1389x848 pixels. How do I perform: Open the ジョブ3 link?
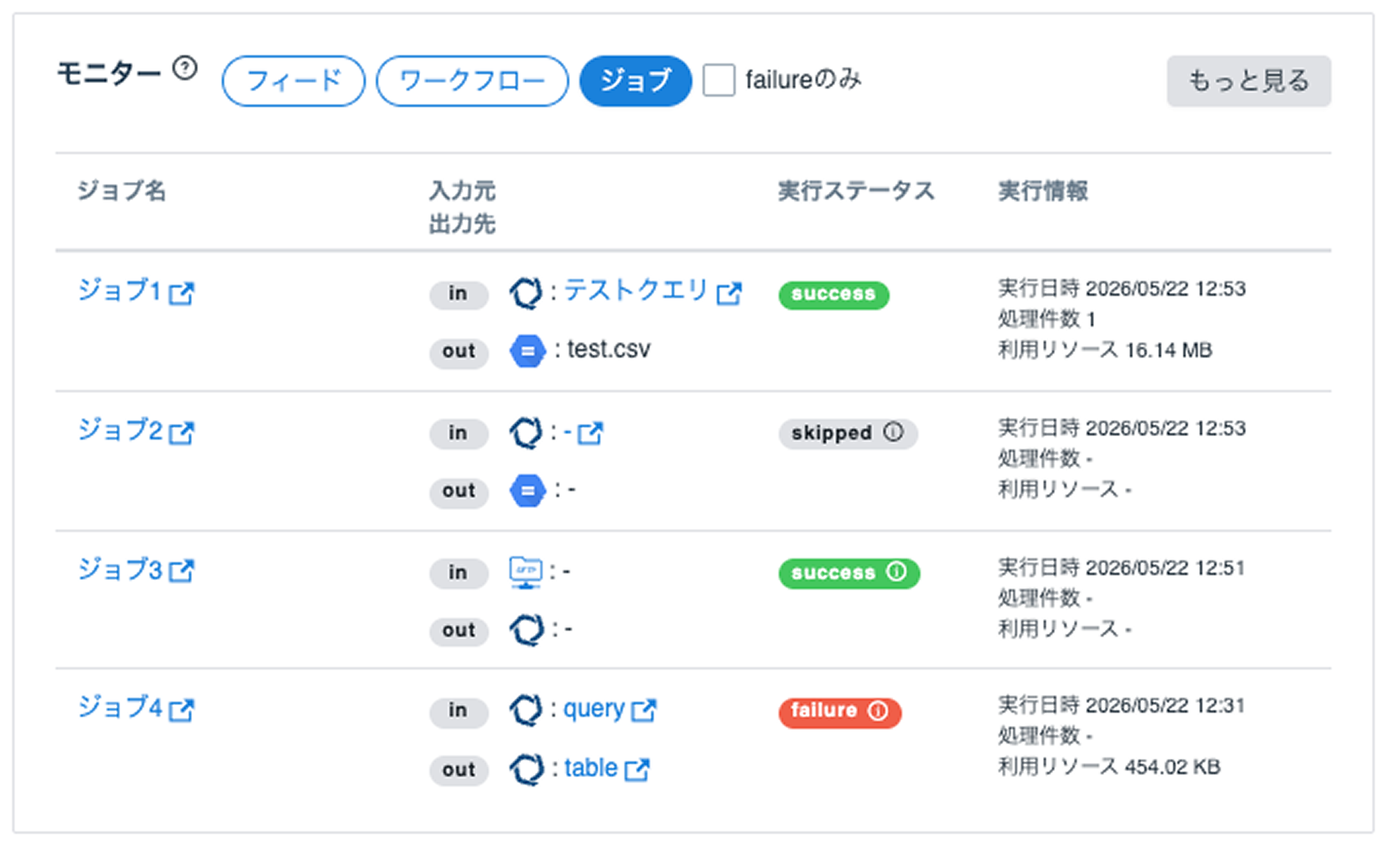point(121,570)
